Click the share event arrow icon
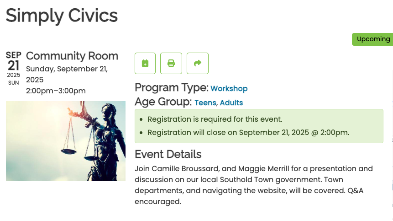 (198, 63)
